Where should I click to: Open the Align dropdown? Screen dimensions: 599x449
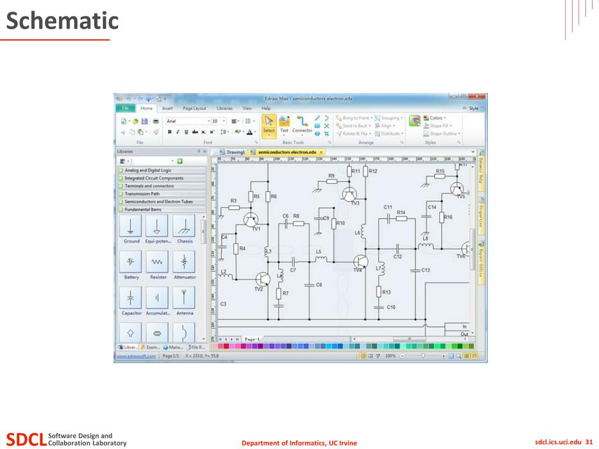point(385,126)
